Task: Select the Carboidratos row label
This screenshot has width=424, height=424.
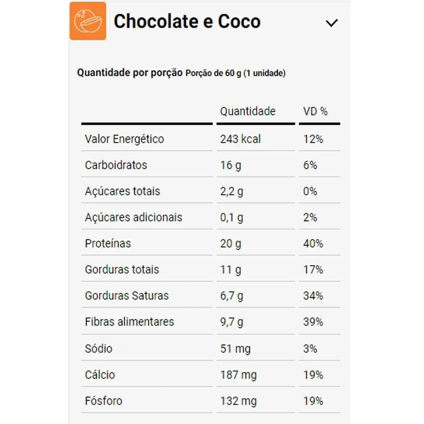Action: click(116, 165)
